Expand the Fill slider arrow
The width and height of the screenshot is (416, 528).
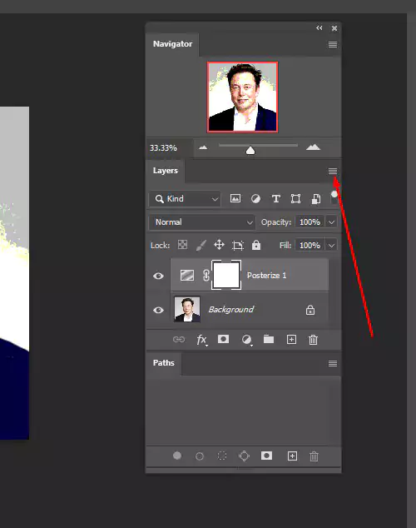point(331,245)
